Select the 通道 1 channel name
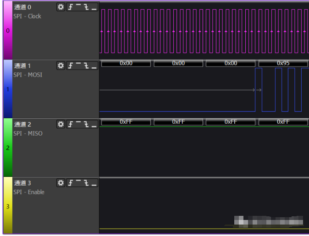Viewport: 309px width, 236px height. point(22,66)
